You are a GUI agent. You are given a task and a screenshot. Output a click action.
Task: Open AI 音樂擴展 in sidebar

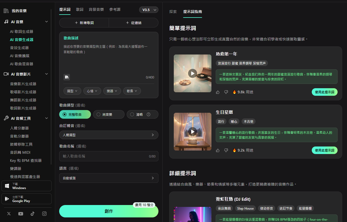(x=20, y=56)
